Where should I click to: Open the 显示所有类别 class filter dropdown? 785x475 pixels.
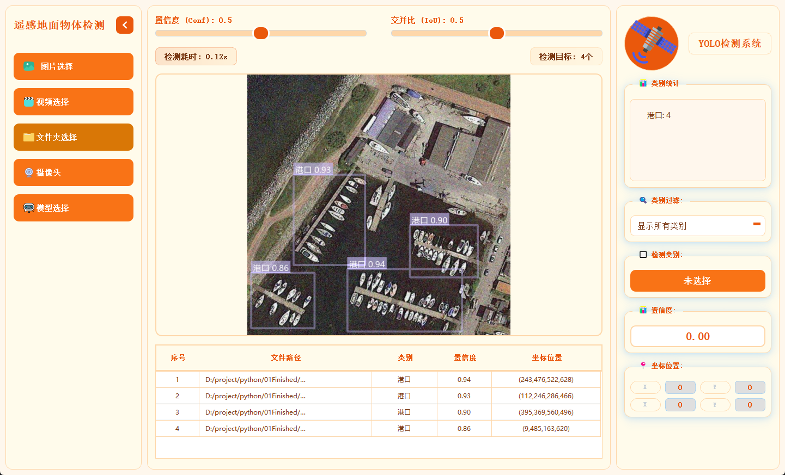click(x=697, y=226)
